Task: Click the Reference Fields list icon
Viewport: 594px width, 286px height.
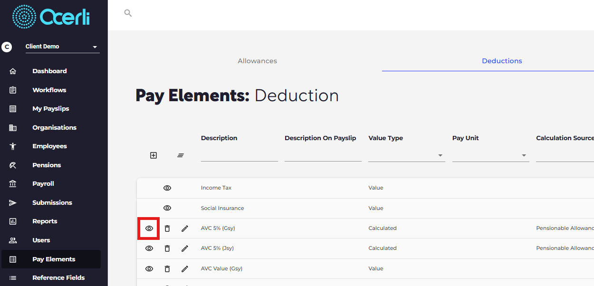Action: click(13, 278)
